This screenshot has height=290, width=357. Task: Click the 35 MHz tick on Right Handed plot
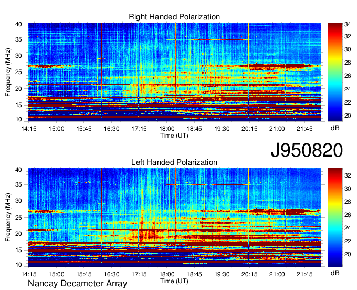18,39
